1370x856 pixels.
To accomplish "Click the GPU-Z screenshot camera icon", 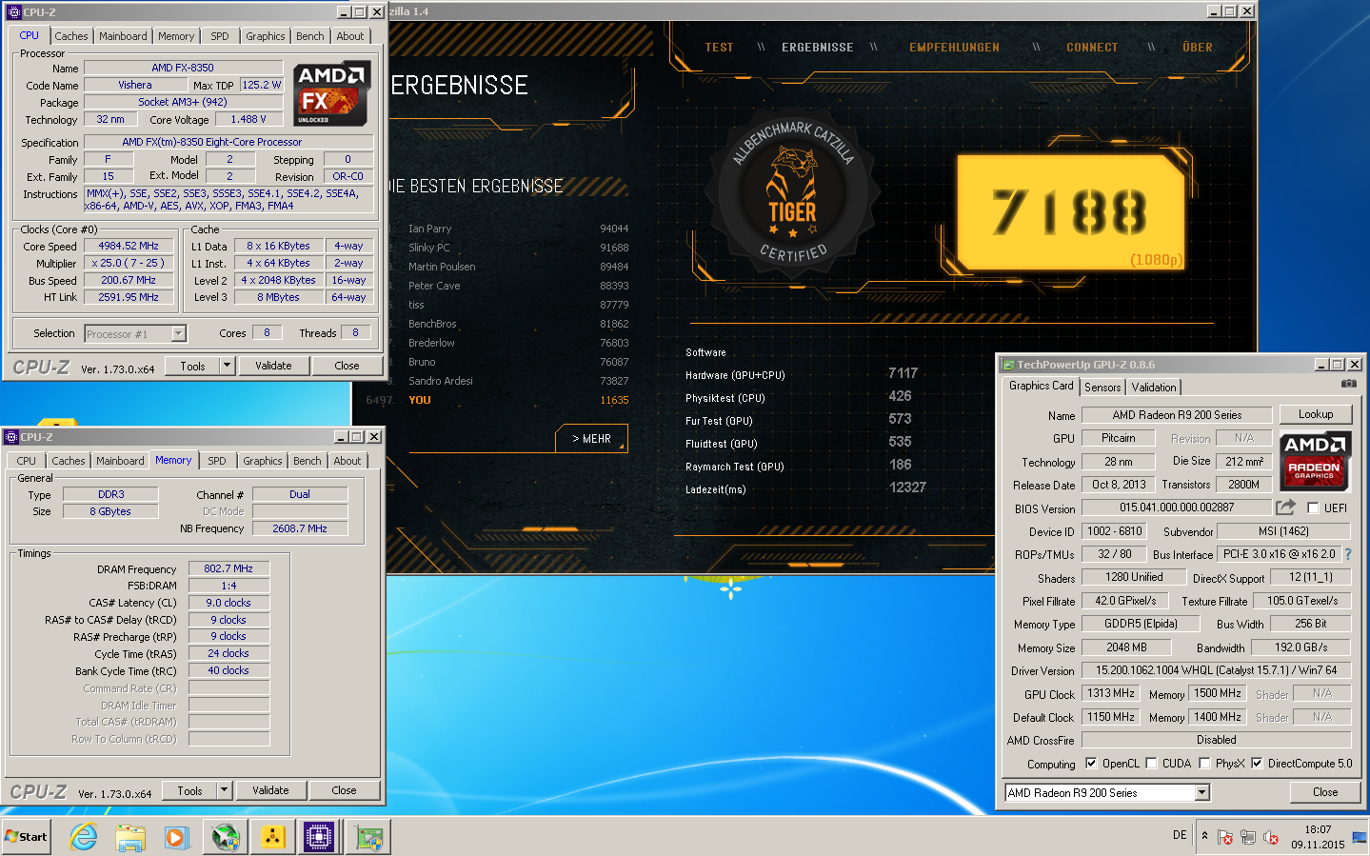I will [x=1348, y=384].
